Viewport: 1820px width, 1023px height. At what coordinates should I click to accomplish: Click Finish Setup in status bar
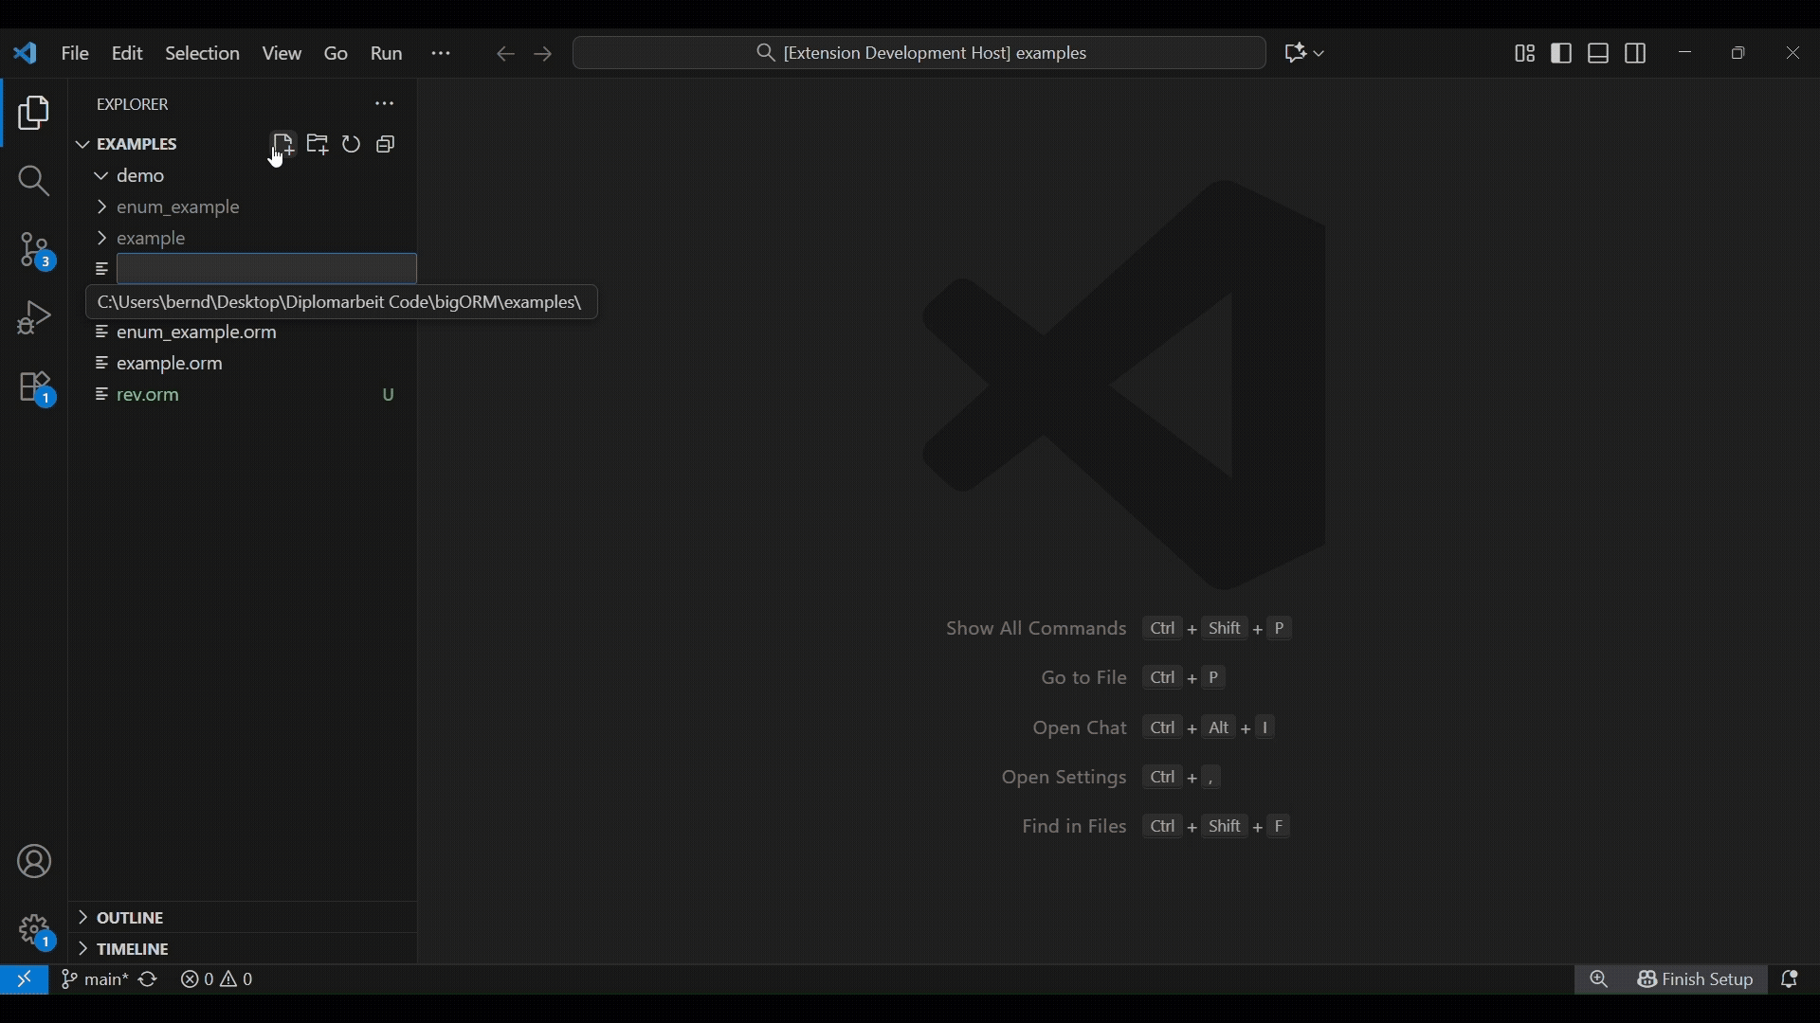(x=1696, y=981)
